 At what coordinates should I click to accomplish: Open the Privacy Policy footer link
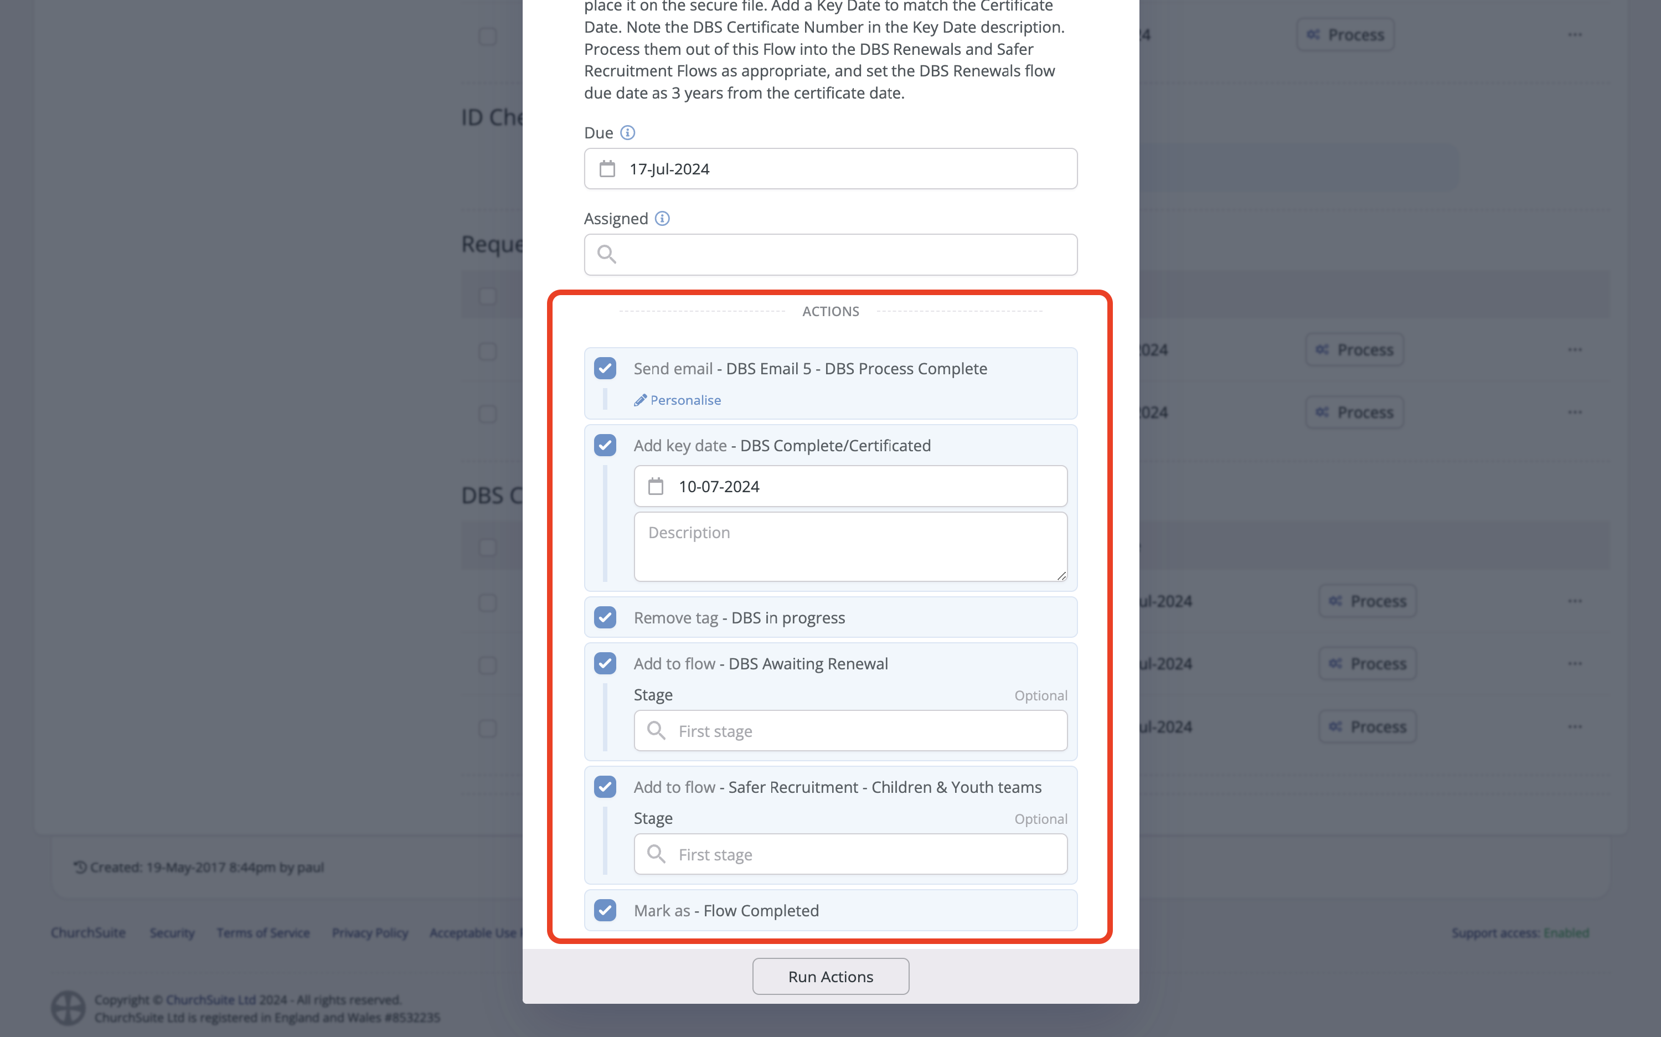click(x=370, y=933)
